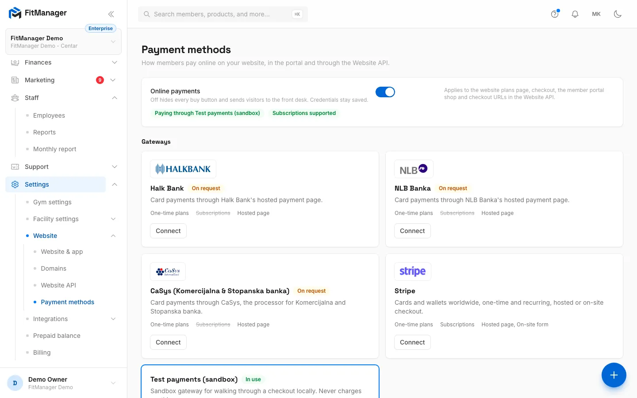Expand the Integrations submenu chevron
The height and width of the screenshot is (398, 637).
[113, 319]
